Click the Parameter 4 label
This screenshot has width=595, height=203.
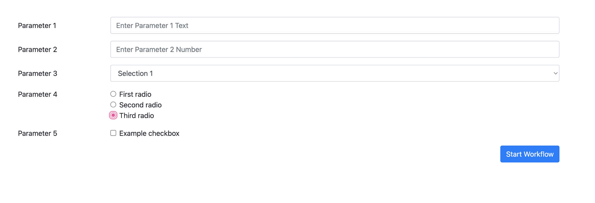coord(37,94)
